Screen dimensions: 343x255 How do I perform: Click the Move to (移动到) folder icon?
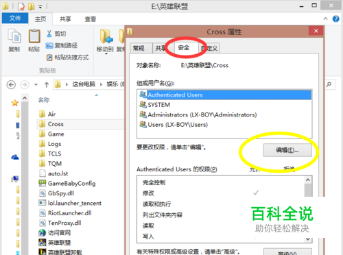tap(106, 36)
